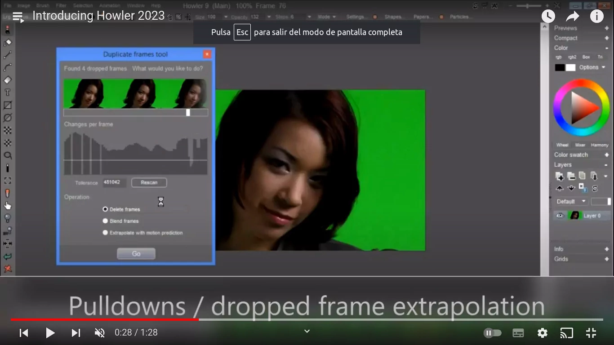Open the YouTube playlist queue icon

pos(18,17)
